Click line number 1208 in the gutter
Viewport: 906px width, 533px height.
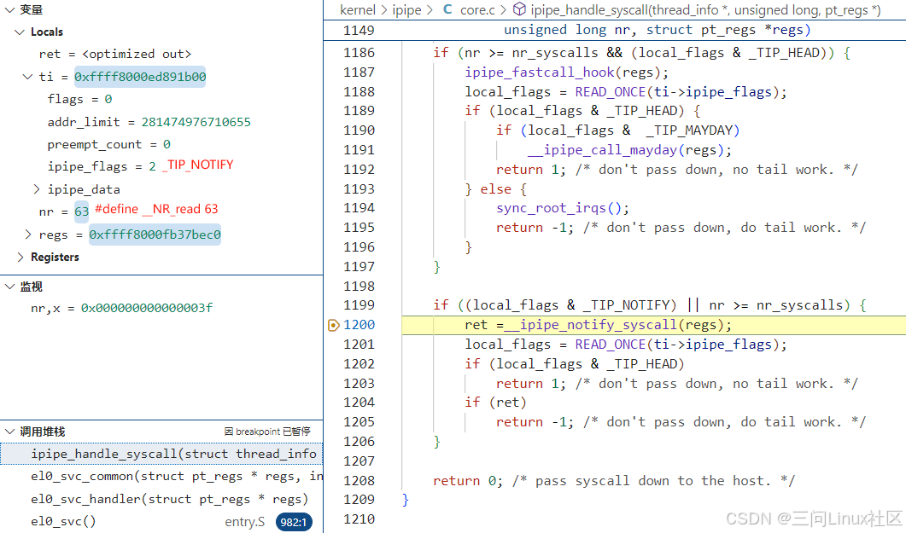[x=359, y=480]
